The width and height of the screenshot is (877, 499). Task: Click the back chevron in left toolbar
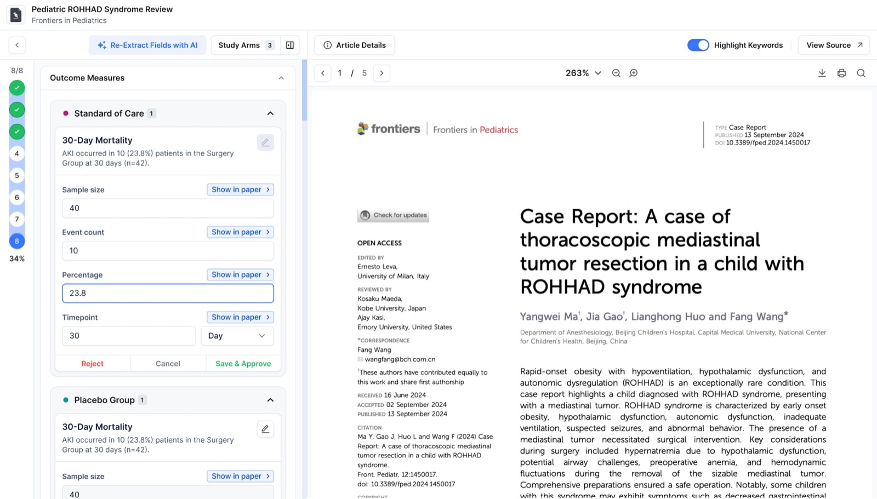pyautogui.click(x=17, y=45)
